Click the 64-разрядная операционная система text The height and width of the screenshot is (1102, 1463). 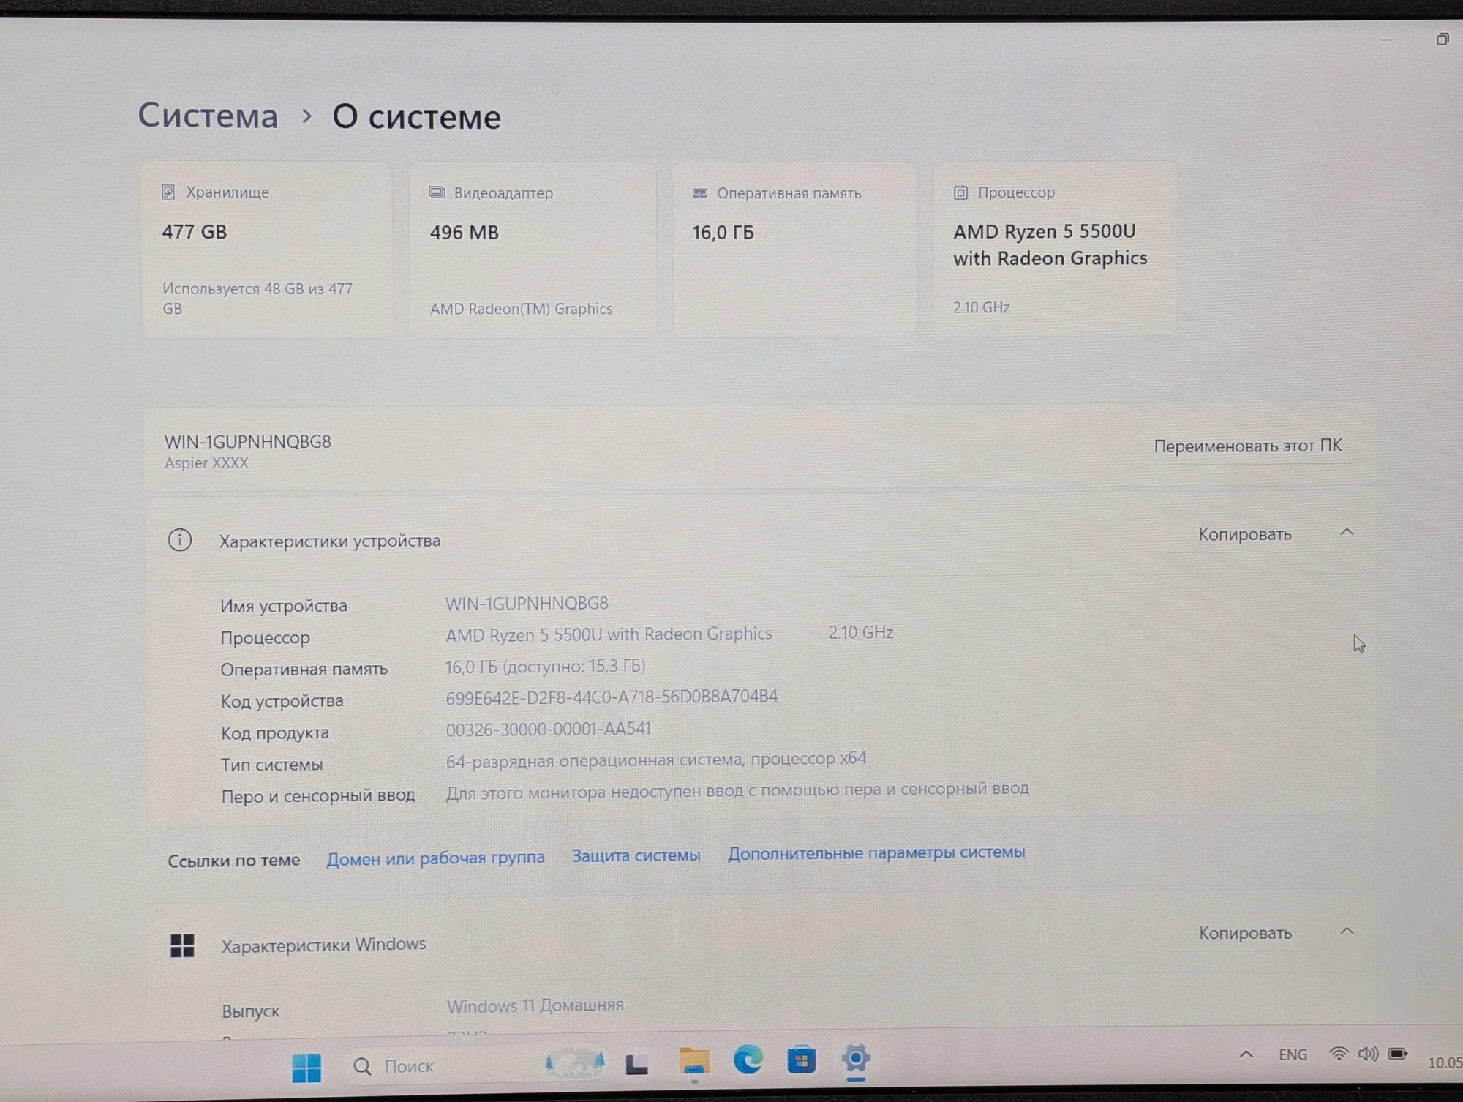pos(656,760)
